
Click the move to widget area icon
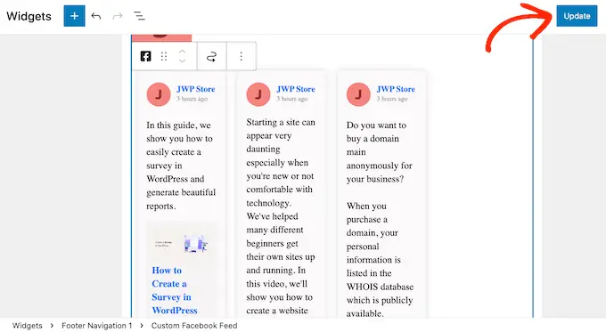point(211,57)
